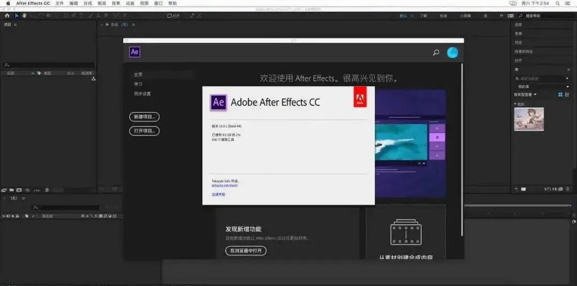The height and width of the screenshot is (286, 577).
Task: Click the welcome window vertical scrollbar
Action: 462,149
